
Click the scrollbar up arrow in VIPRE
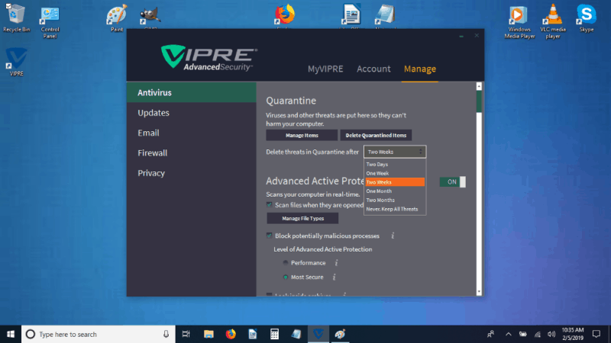point(479,86)
